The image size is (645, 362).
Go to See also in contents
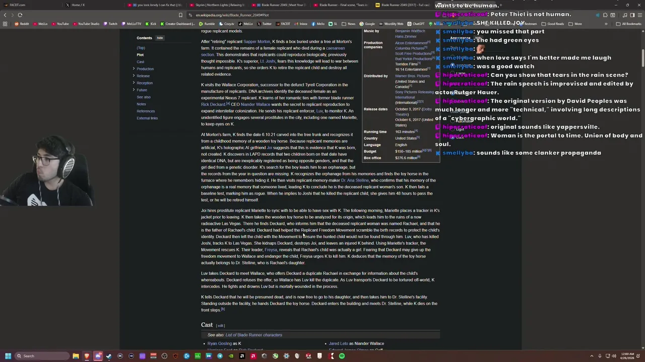click(x=144, y=97)
